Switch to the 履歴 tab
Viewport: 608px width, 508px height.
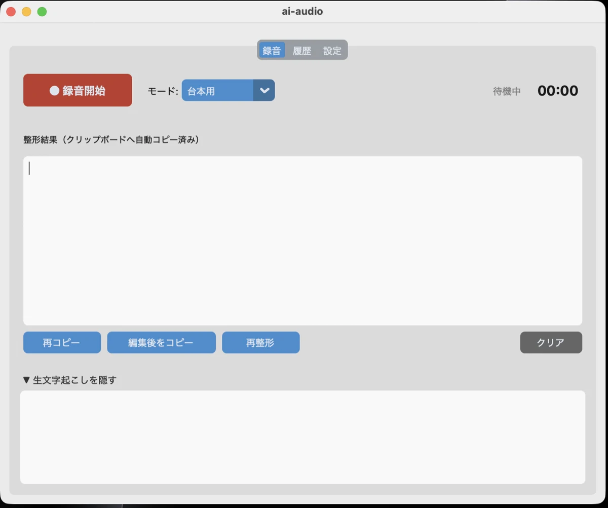pos(302,50)
